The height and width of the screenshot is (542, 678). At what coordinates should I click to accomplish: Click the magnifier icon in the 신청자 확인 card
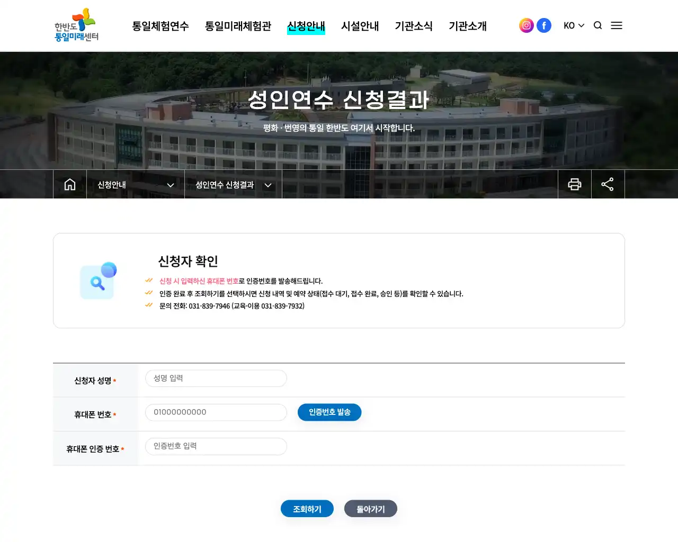coord(97,281)
